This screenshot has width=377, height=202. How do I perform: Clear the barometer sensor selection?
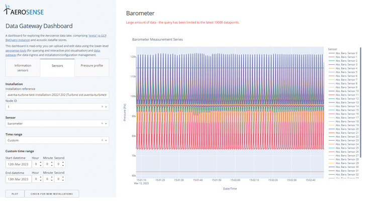coord(102,124)
